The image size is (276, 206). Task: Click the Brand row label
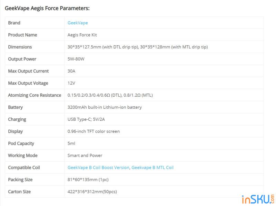(14, 23)
